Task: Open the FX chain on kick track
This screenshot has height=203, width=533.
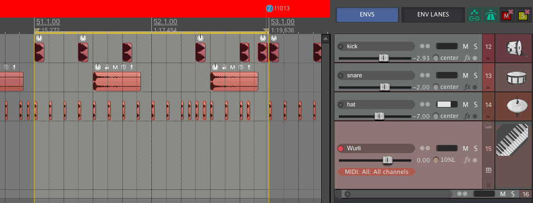Action: pos(467,58)
